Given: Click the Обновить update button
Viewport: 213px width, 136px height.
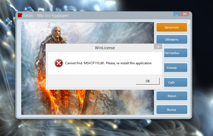Looking at the screenshot, I should click(x=172, y=40).
